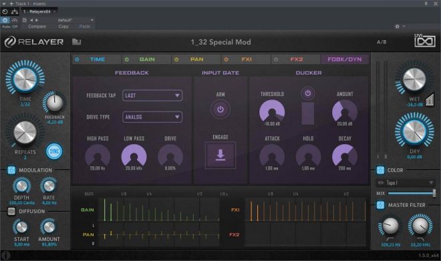This screenshot has height=261, width=441.
Task: Click the Copy button
Action: point(63,27)
